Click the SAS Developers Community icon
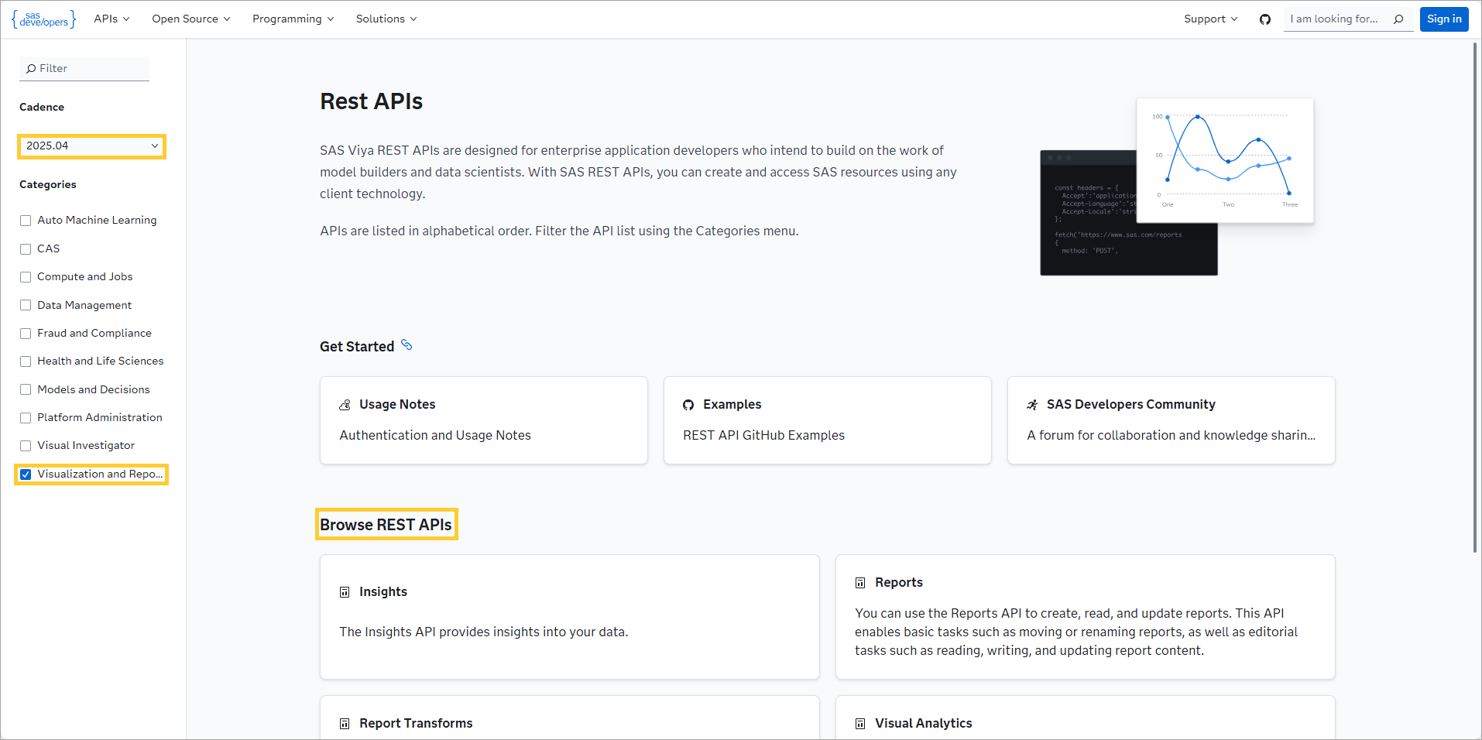The width and height of the screenshot is (1482, 740). (x=1031, y=404)
